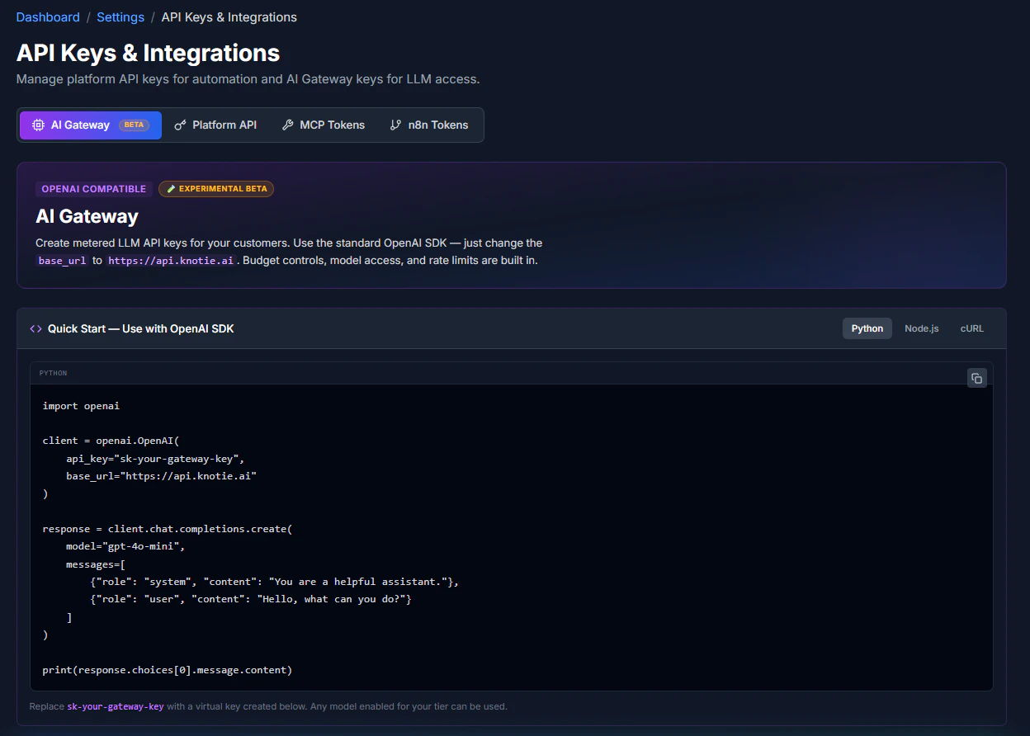The image size is (1030, 736).
Task: Click the wrench icon next to MCP Tokens
Action: [x=287, y=125]
